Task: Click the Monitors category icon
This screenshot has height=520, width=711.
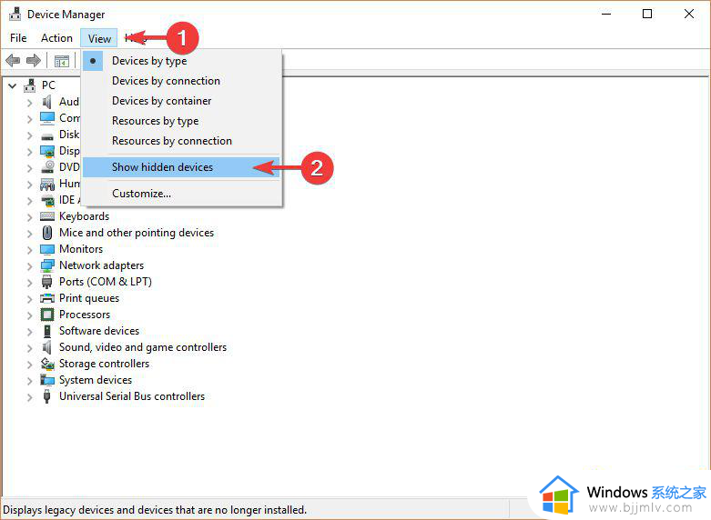Action: point(47,250)
